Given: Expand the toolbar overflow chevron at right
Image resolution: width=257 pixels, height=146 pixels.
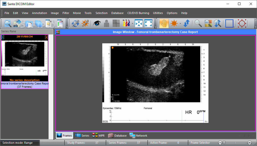Looking at the screenshot, I should click(x=255, y=20).
